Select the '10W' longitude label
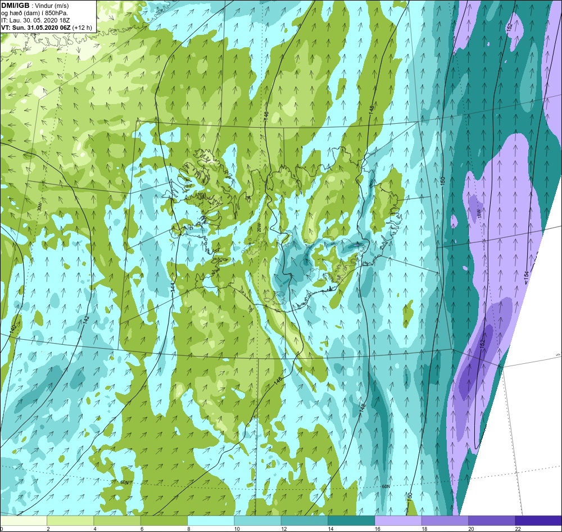The width and height of the screenshot is (562, 532). tap(479, 214)
